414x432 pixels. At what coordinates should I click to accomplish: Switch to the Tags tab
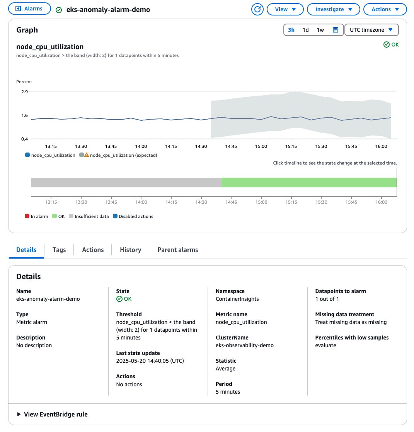[x=59, y=250]
